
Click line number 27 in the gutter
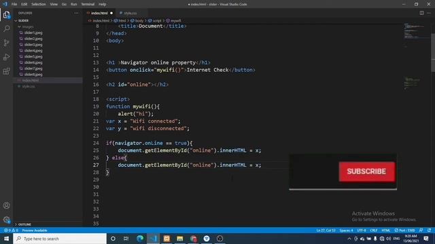point(96,165)
